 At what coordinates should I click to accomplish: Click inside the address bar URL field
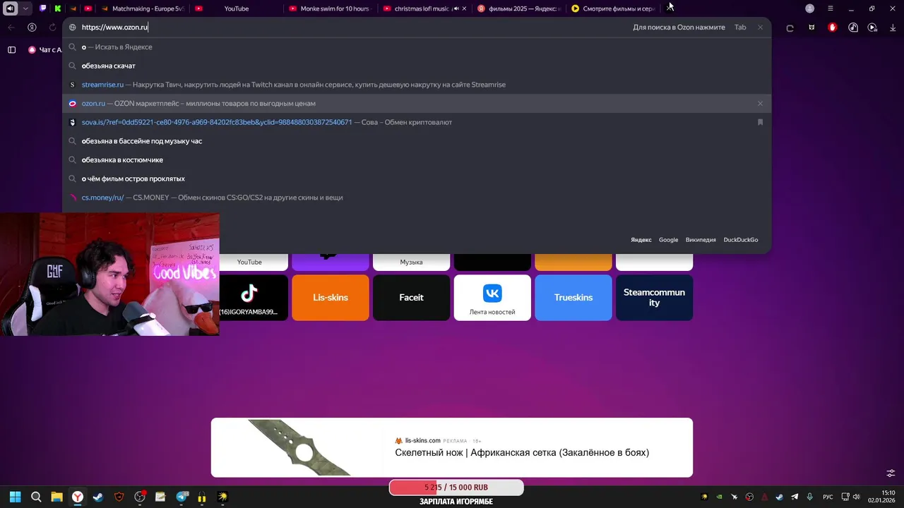pos(353,28)
